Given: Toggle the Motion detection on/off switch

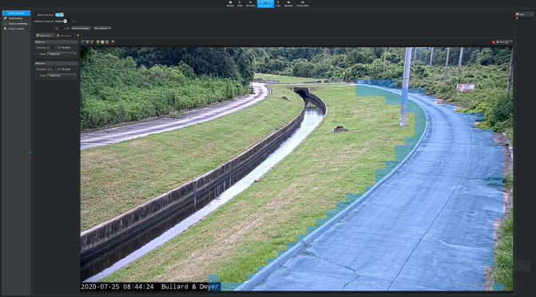Looking at the screenshot, I should click(59, 14).
